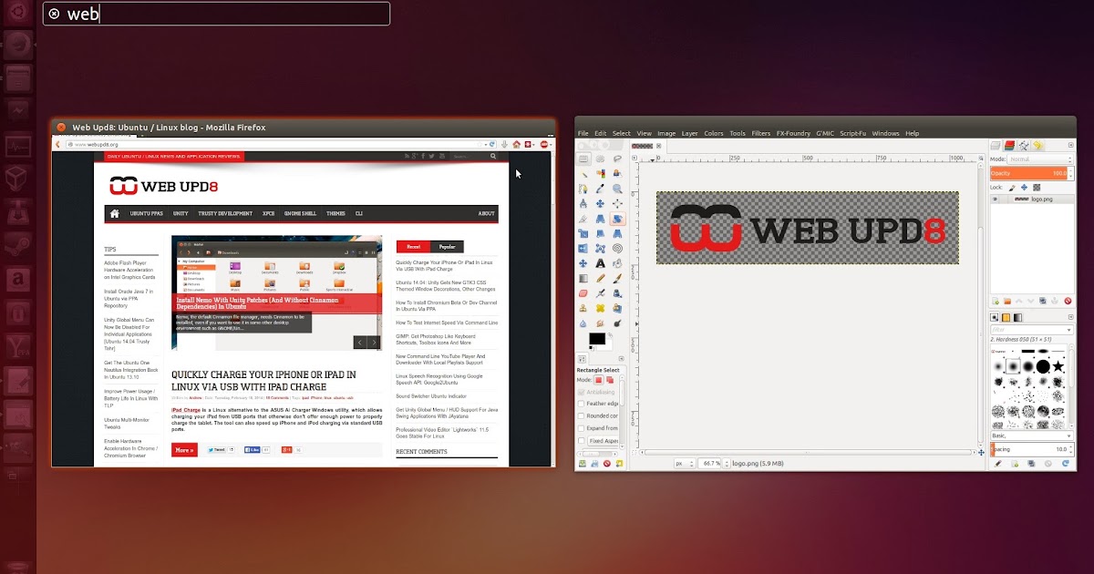This screenshot has width=1094, height=574.
Task: Switch to the Channels tab
Action: tap(996, 144)
